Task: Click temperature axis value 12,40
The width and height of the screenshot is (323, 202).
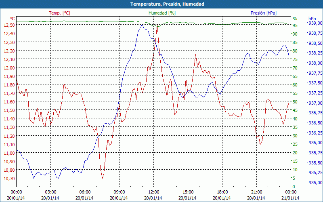Action: [9, 33]
